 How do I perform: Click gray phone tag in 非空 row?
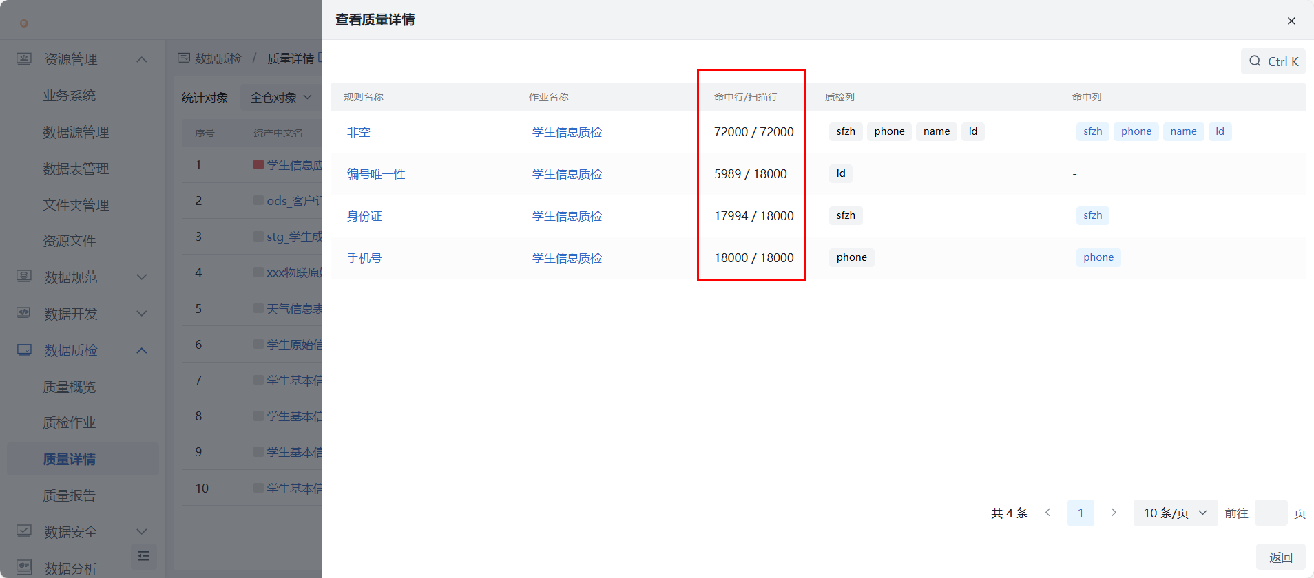(889, 131)
